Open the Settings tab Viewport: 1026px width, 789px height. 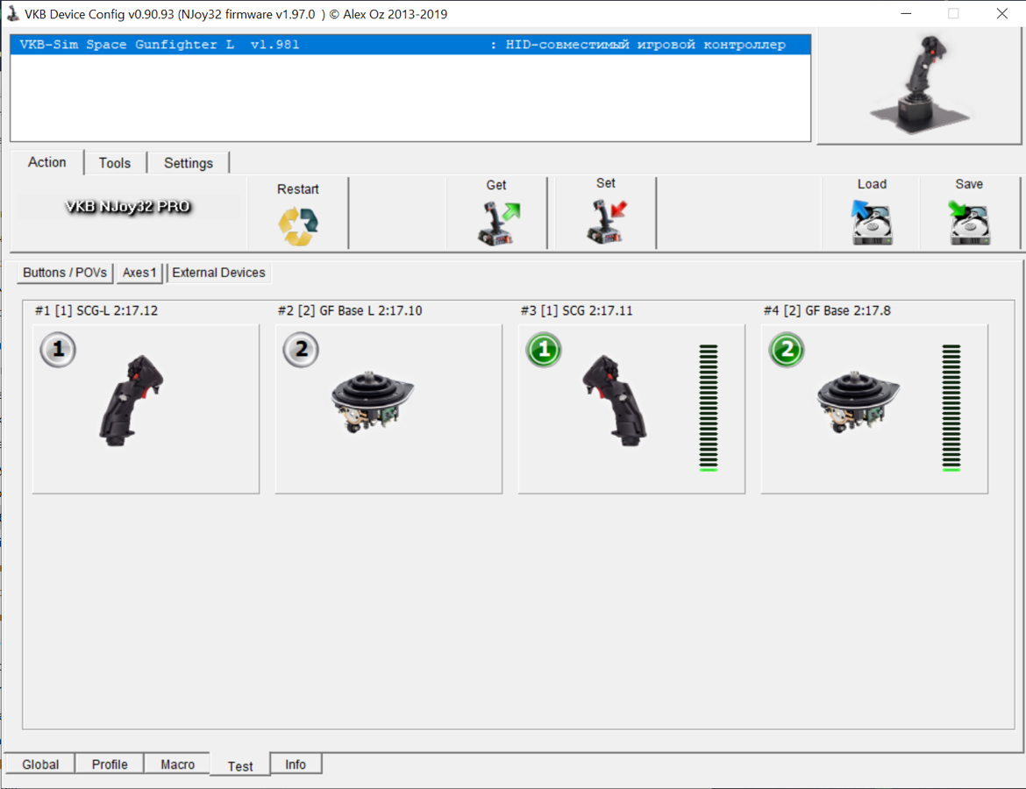[189, 163]
